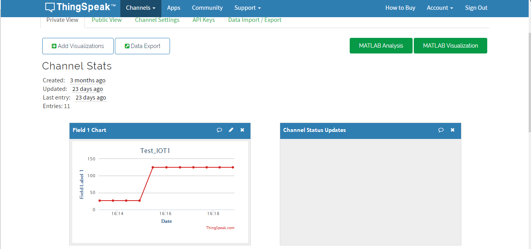Screen dimensions: 531x249
Task: Open the ThingSpeak.com link below the chart
Action: click(x=220, y=228)
